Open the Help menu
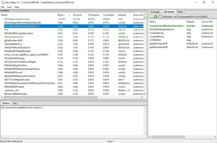 (16, 7)
